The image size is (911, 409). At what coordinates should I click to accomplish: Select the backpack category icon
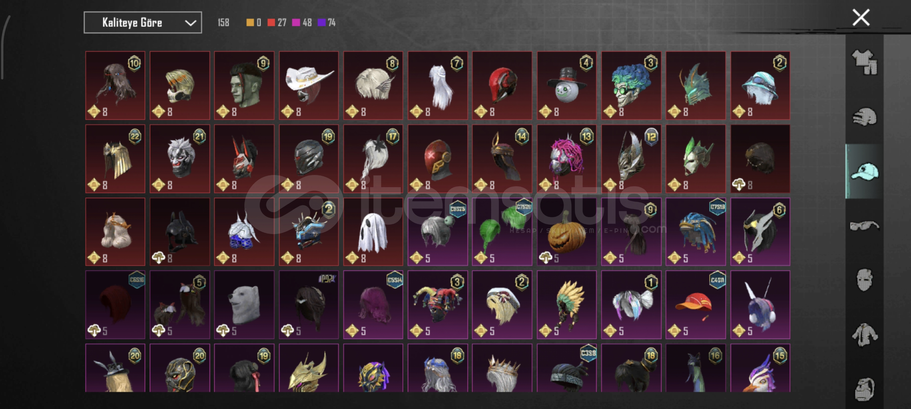865,389
